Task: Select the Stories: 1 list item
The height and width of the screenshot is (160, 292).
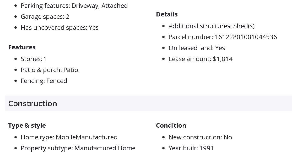Action: 34,59
